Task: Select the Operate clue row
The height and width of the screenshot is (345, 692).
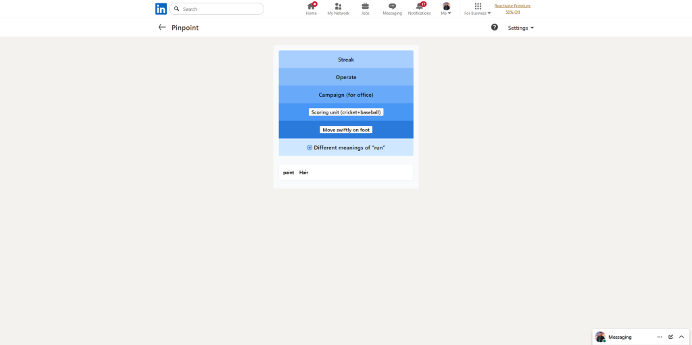Action: click(346, 77)
